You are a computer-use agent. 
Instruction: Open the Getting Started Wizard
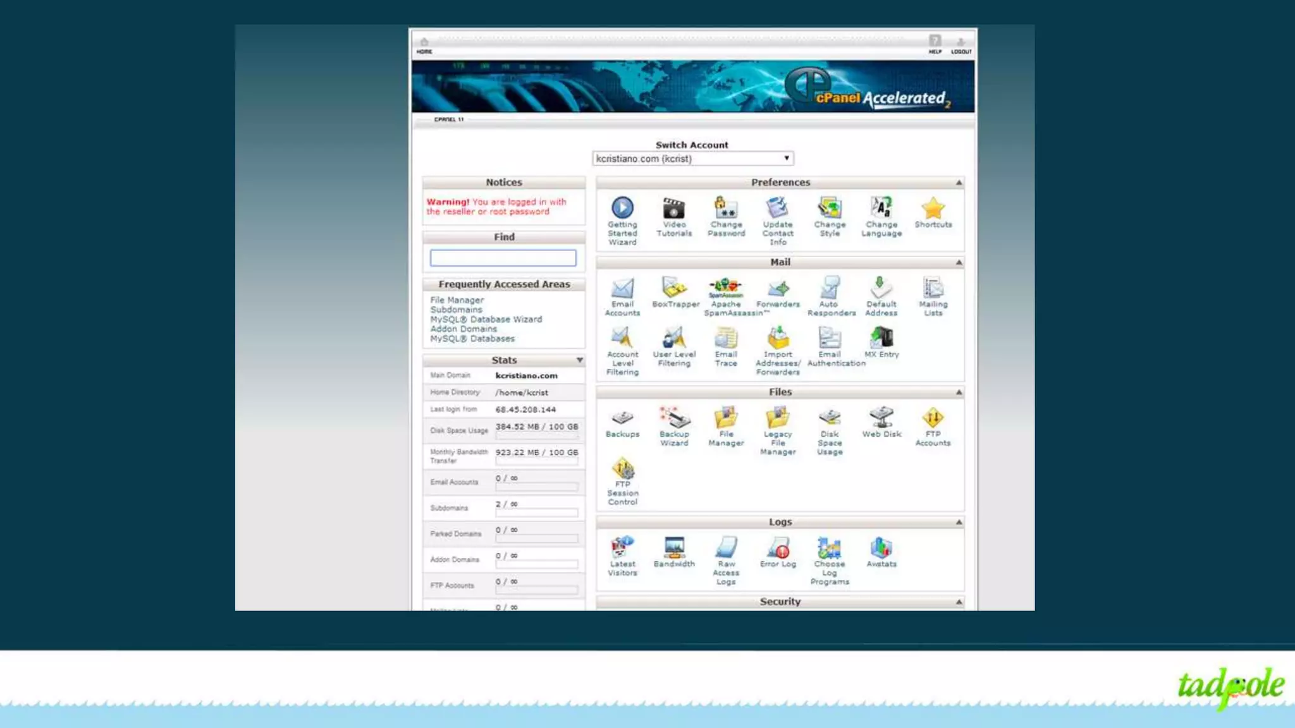pyautogui.click(x=622, y=209)
